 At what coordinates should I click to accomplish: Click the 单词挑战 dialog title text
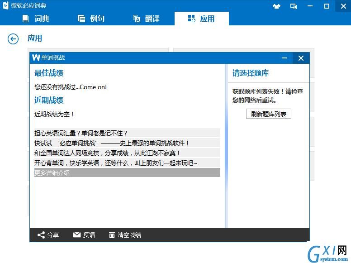pyautogui.click(x=53, y=57)
